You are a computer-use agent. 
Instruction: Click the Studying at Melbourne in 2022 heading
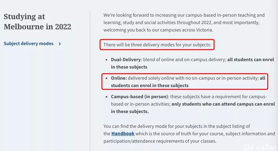tap(38, 22)
